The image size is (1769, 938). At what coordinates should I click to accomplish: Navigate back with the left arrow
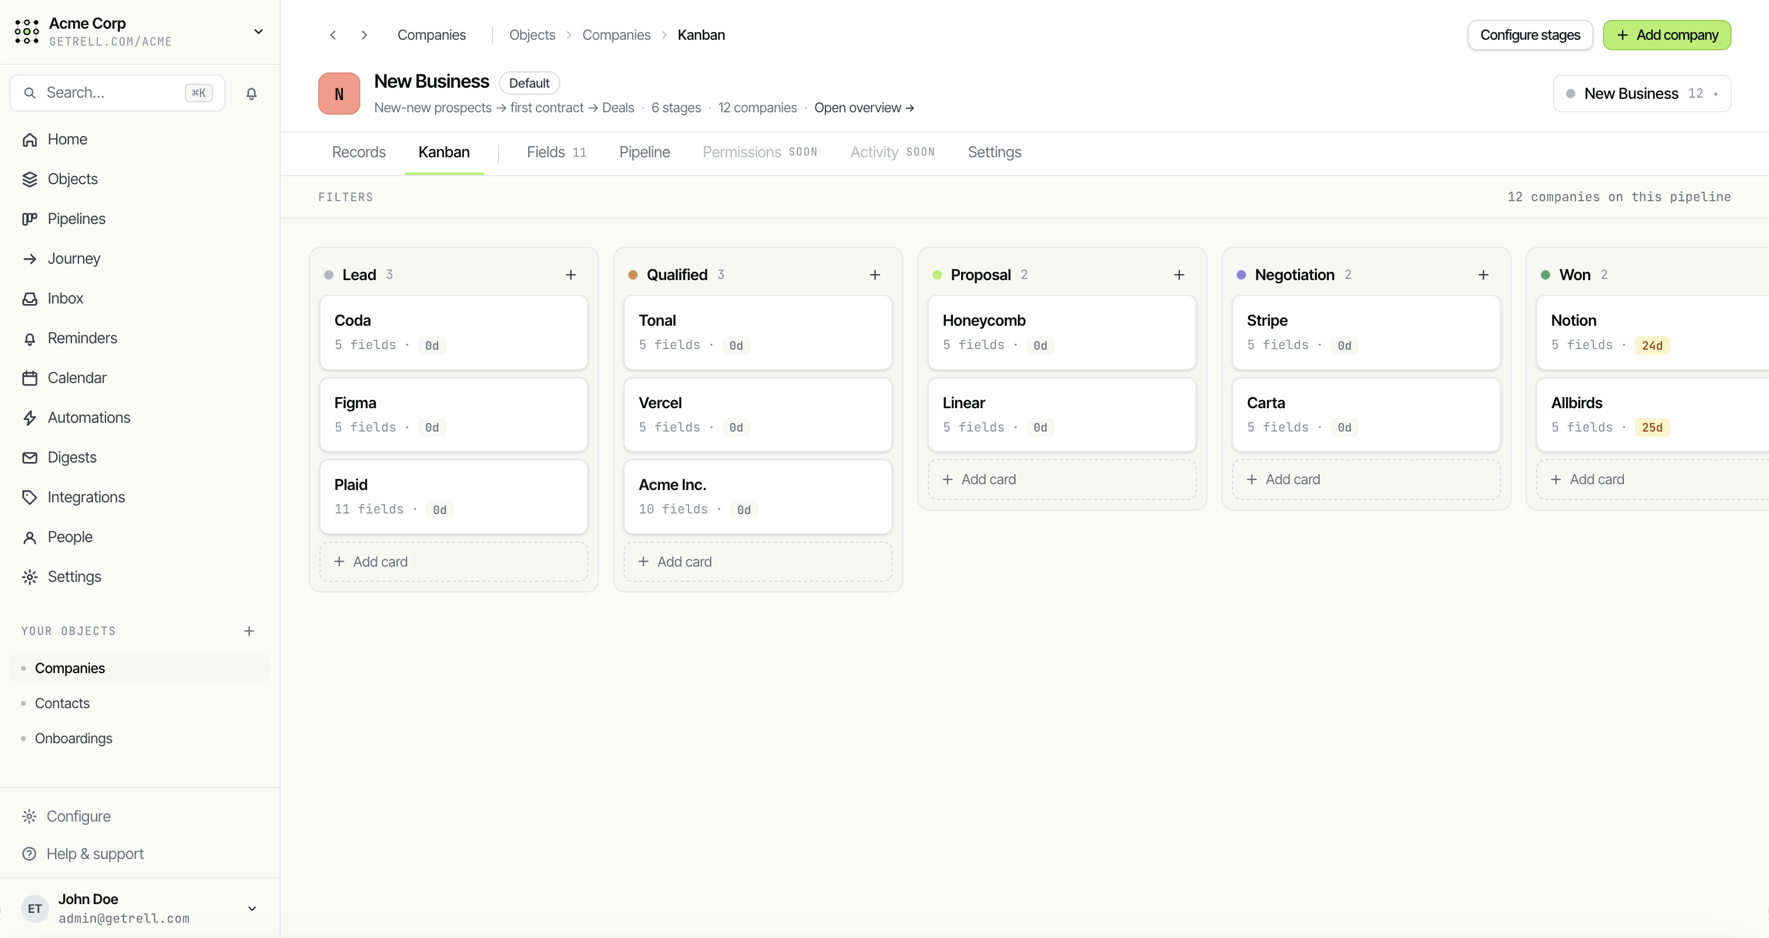(x=333, y=35)
